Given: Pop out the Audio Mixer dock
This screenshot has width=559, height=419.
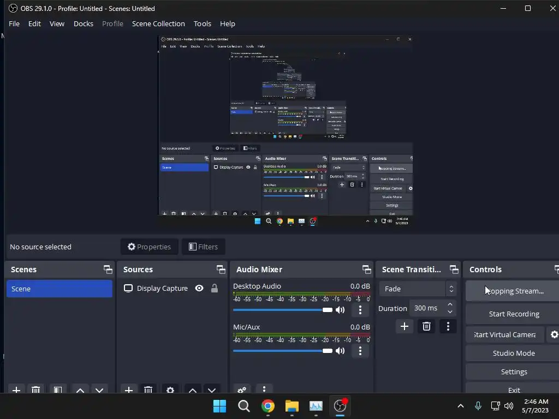Looking at the screenshot, I should click(366, 270).
